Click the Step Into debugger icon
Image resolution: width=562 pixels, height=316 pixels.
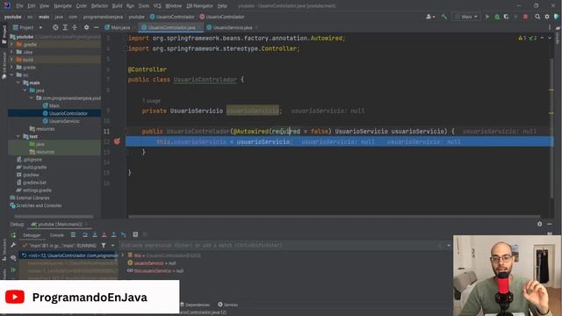click(95, 234)
